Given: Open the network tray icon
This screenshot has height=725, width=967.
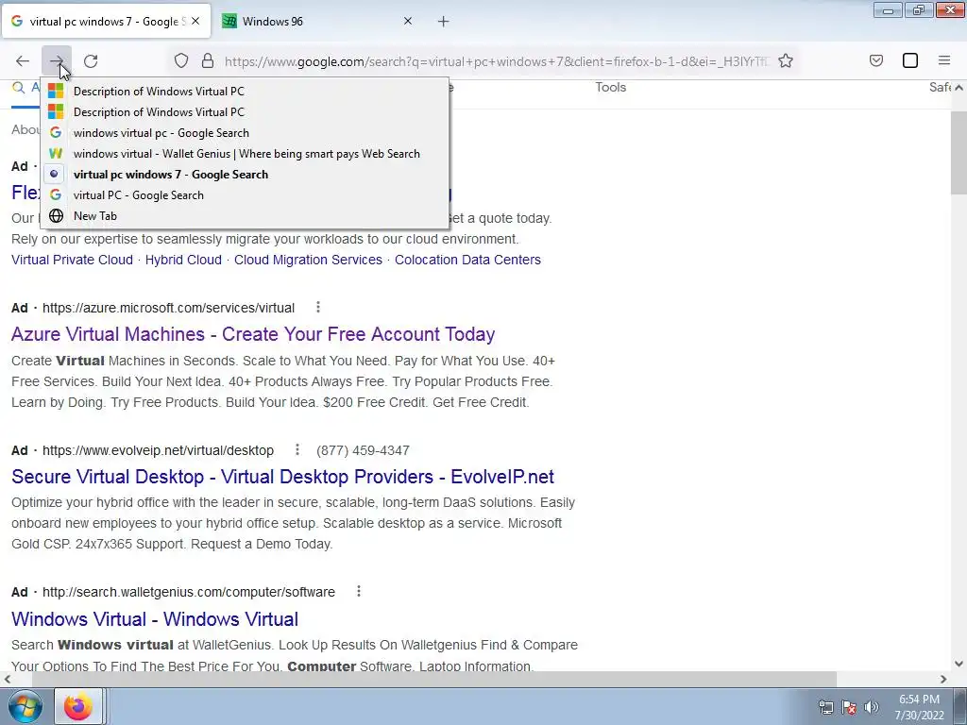Looking at the screenshot, I should click(x=825, y=707).
